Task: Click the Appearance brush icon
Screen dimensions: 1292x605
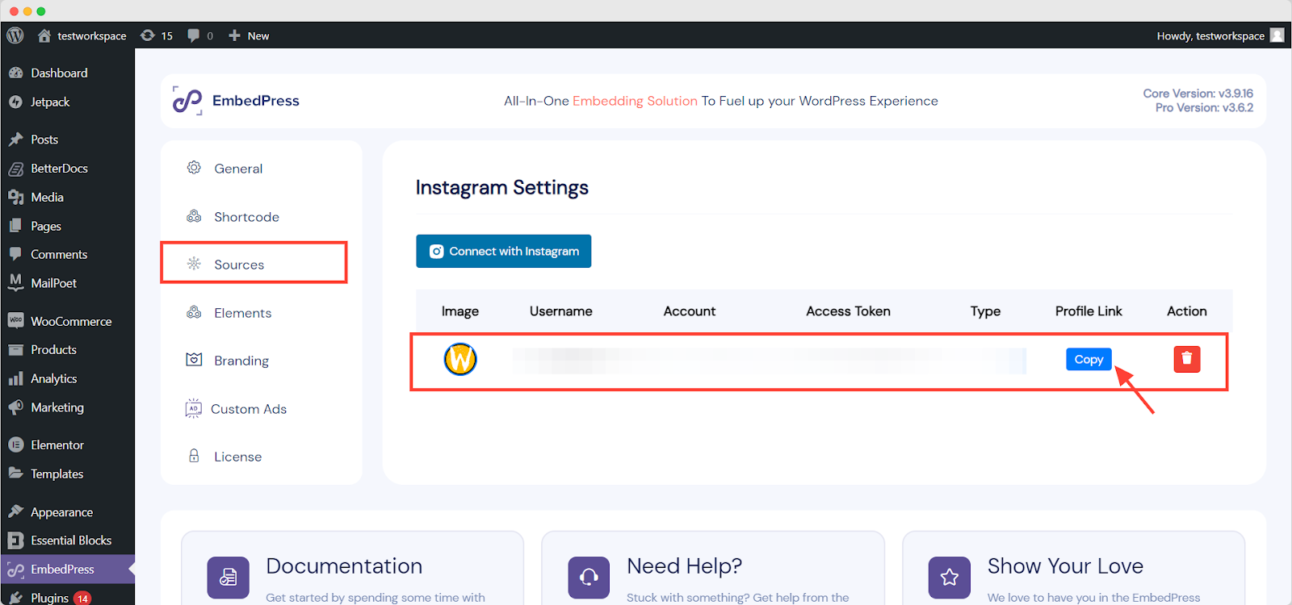Action: 15,511
